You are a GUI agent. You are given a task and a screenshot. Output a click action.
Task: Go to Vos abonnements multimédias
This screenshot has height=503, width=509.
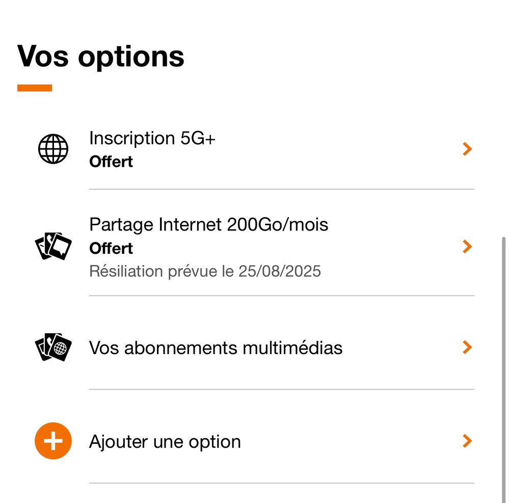click(x=216, y=348)
